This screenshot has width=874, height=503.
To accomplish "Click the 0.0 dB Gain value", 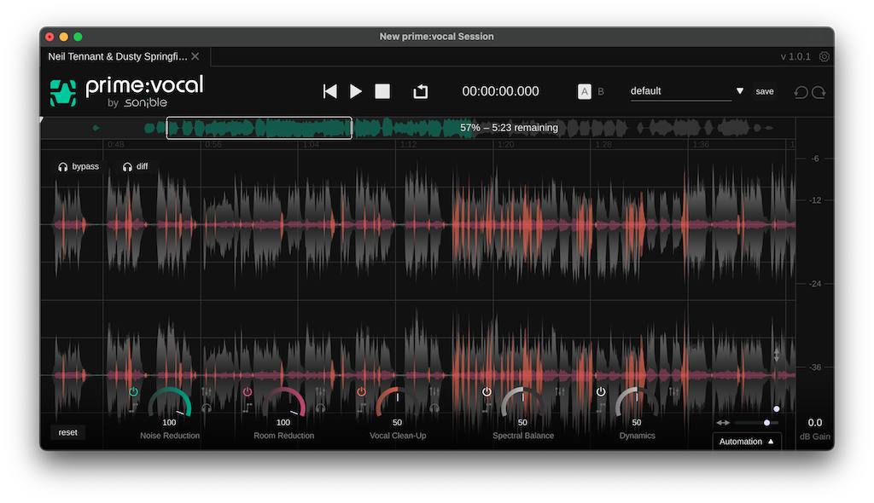I will click(815, 423).
